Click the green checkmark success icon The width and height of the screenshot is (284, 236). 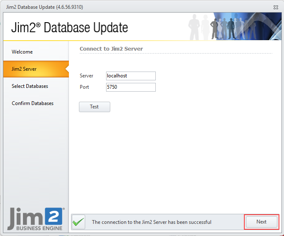(x=79, y=222)
